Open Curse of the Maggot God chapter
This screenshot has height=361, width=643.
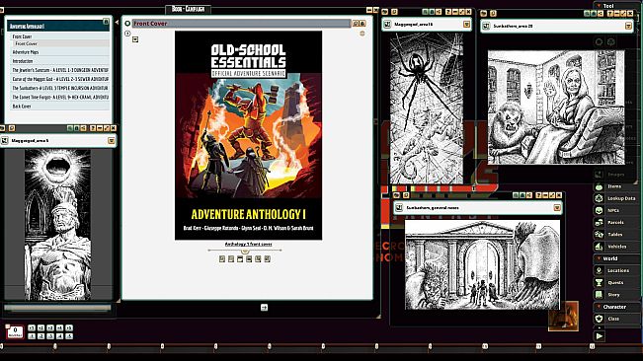point(60,79)
